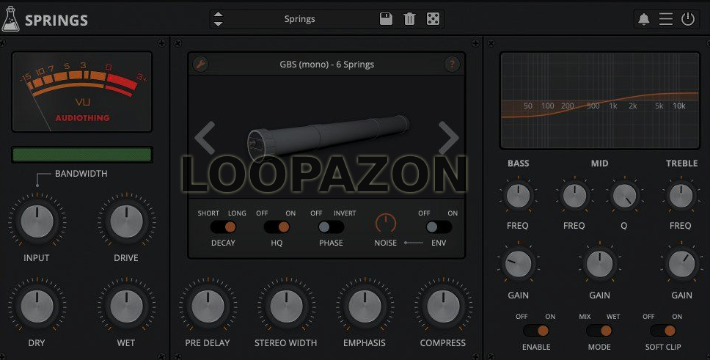Click the NOISE knob

(x=386, y=224)
